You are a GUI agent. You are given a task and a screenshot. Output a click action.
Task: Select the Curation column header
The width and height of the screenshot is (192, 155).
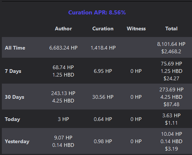[x=103, y=28]
